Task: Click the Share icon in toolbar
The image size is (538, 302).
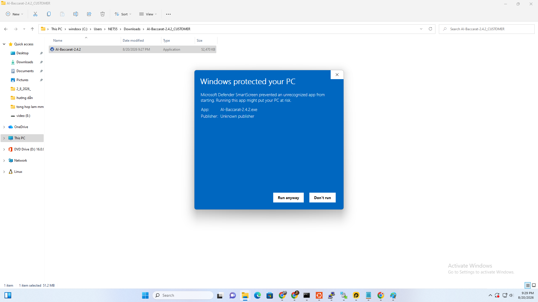Action: (x=89, y=14)
